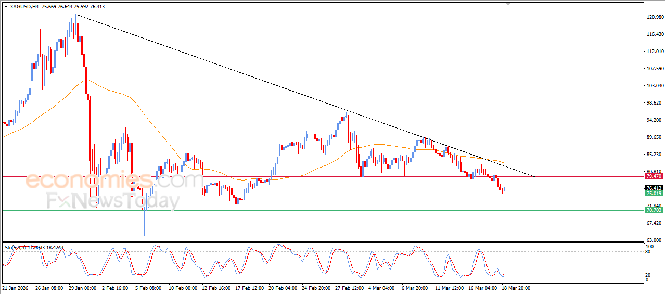Select the green 75.019 price tag
This screenshot has height=295, width=666.
coord(654,194)
